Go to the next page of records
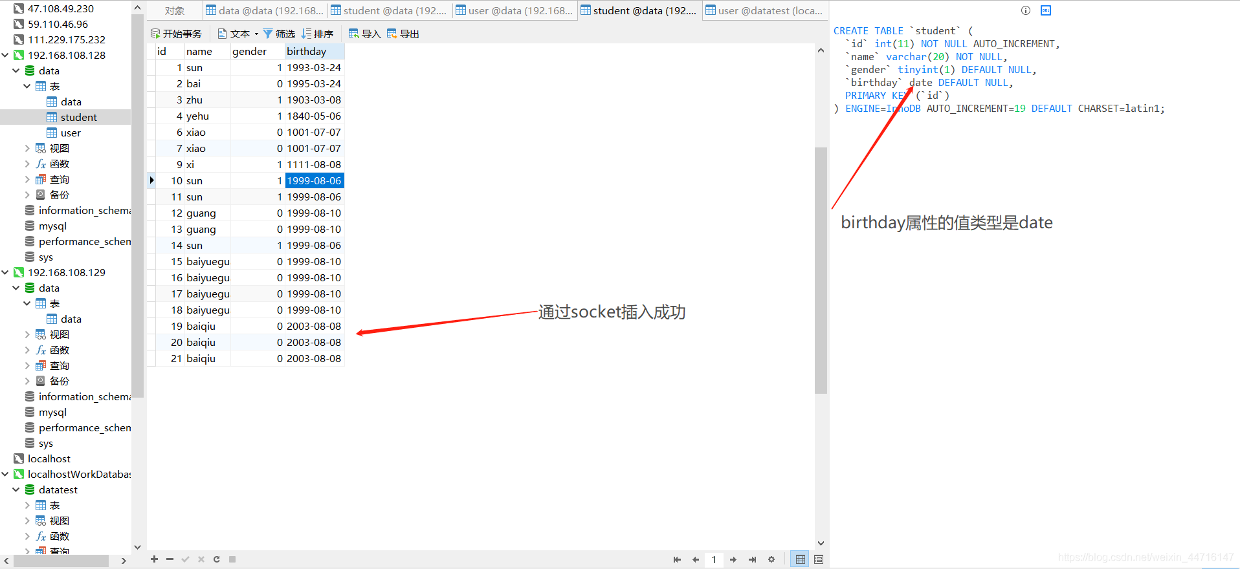Image resolution: width=1240 pixels, height=569 pixels. (x=733, y=559)
